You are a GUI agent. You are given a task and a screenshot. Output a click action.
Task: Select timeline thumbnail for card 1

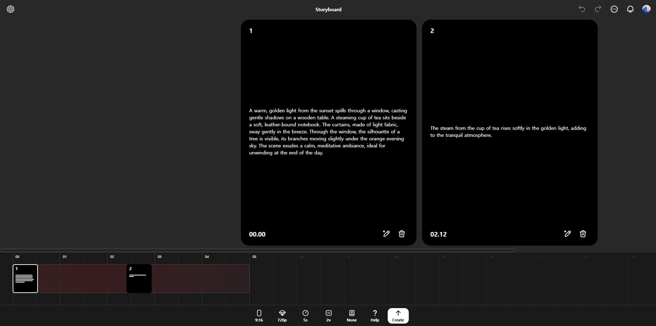tap(25, 279)
